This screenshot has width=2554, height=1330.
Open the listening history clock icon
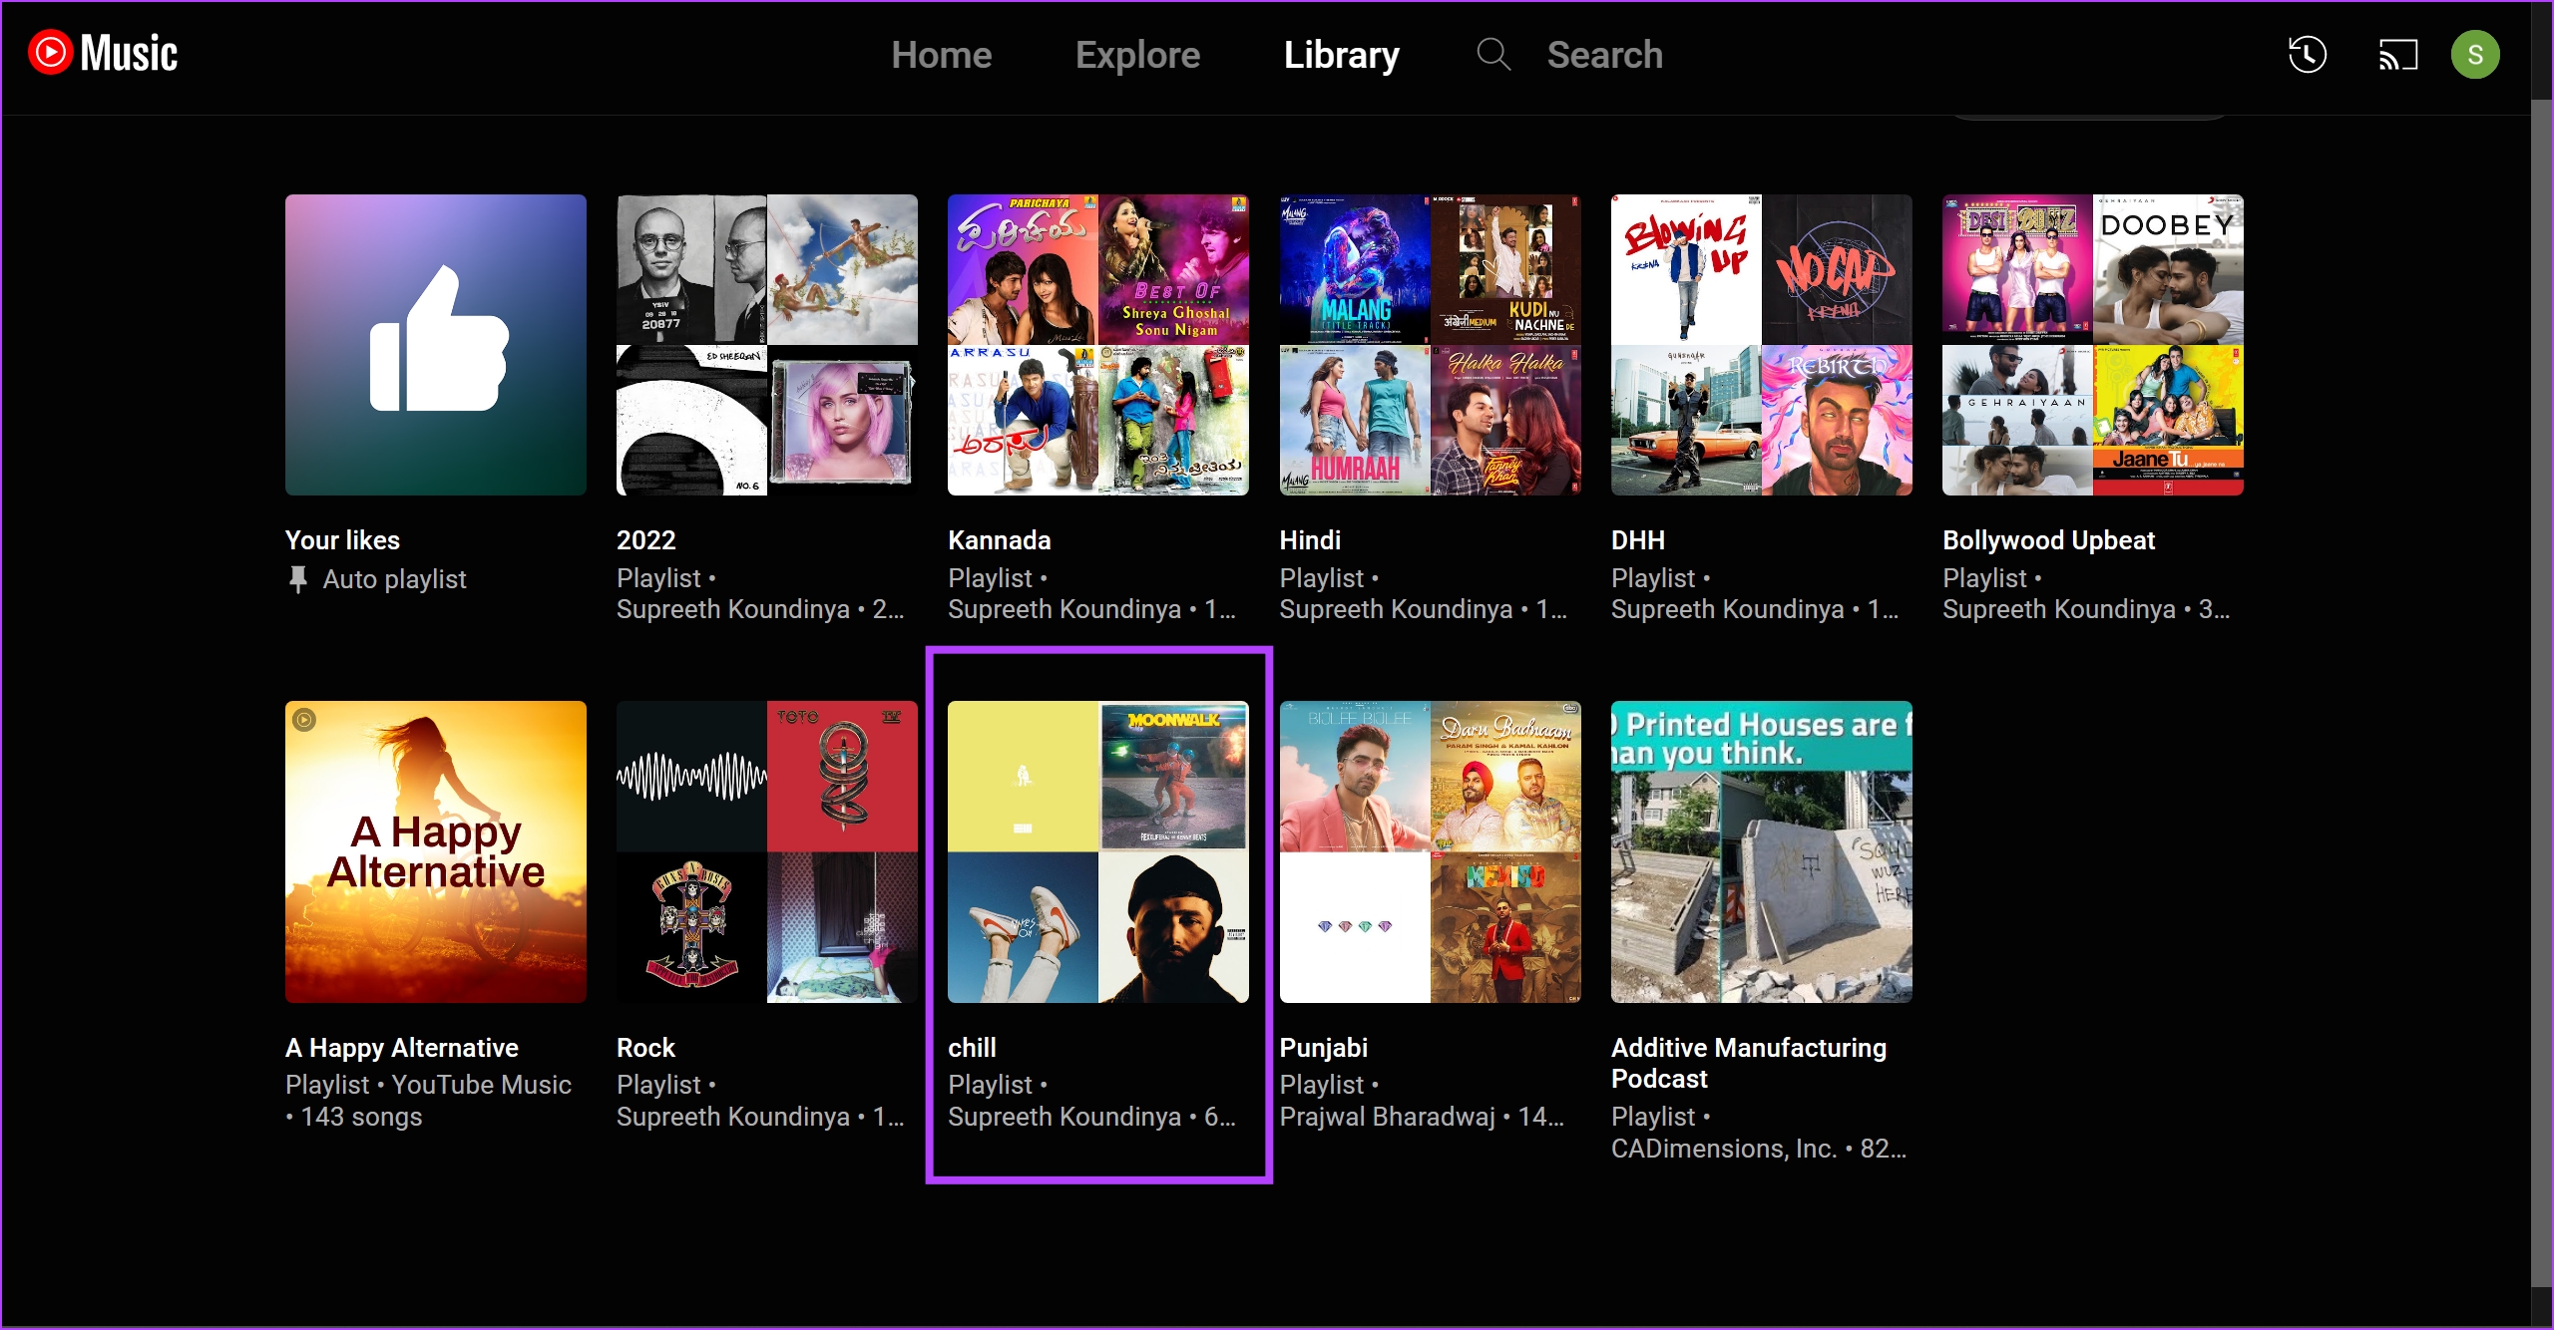click(2307, 55)
